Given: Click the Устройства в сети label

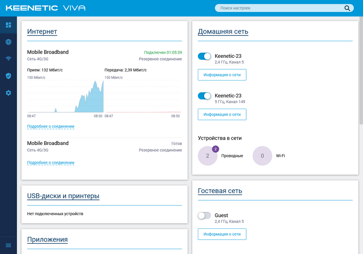Looking at the screenshot, I should tap(220, 138).
